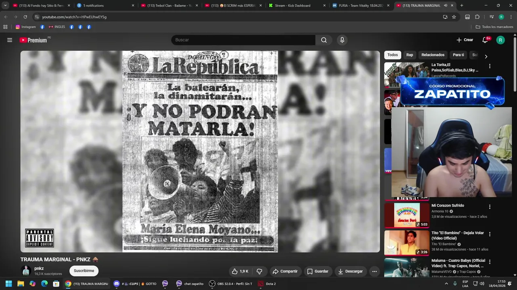Switch to 5 notifications tab
Viewport: 517px width, 290px height.
106,6
